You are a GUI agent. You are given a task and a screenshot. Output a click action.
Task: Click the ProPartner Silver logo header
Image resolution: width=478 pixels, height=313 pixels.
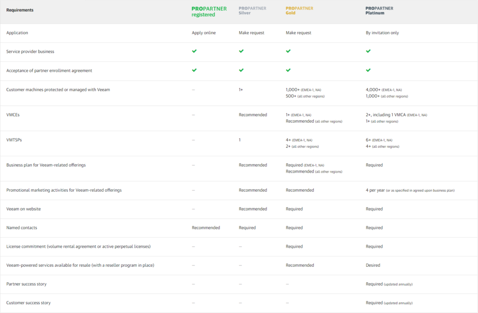point(253,10)
